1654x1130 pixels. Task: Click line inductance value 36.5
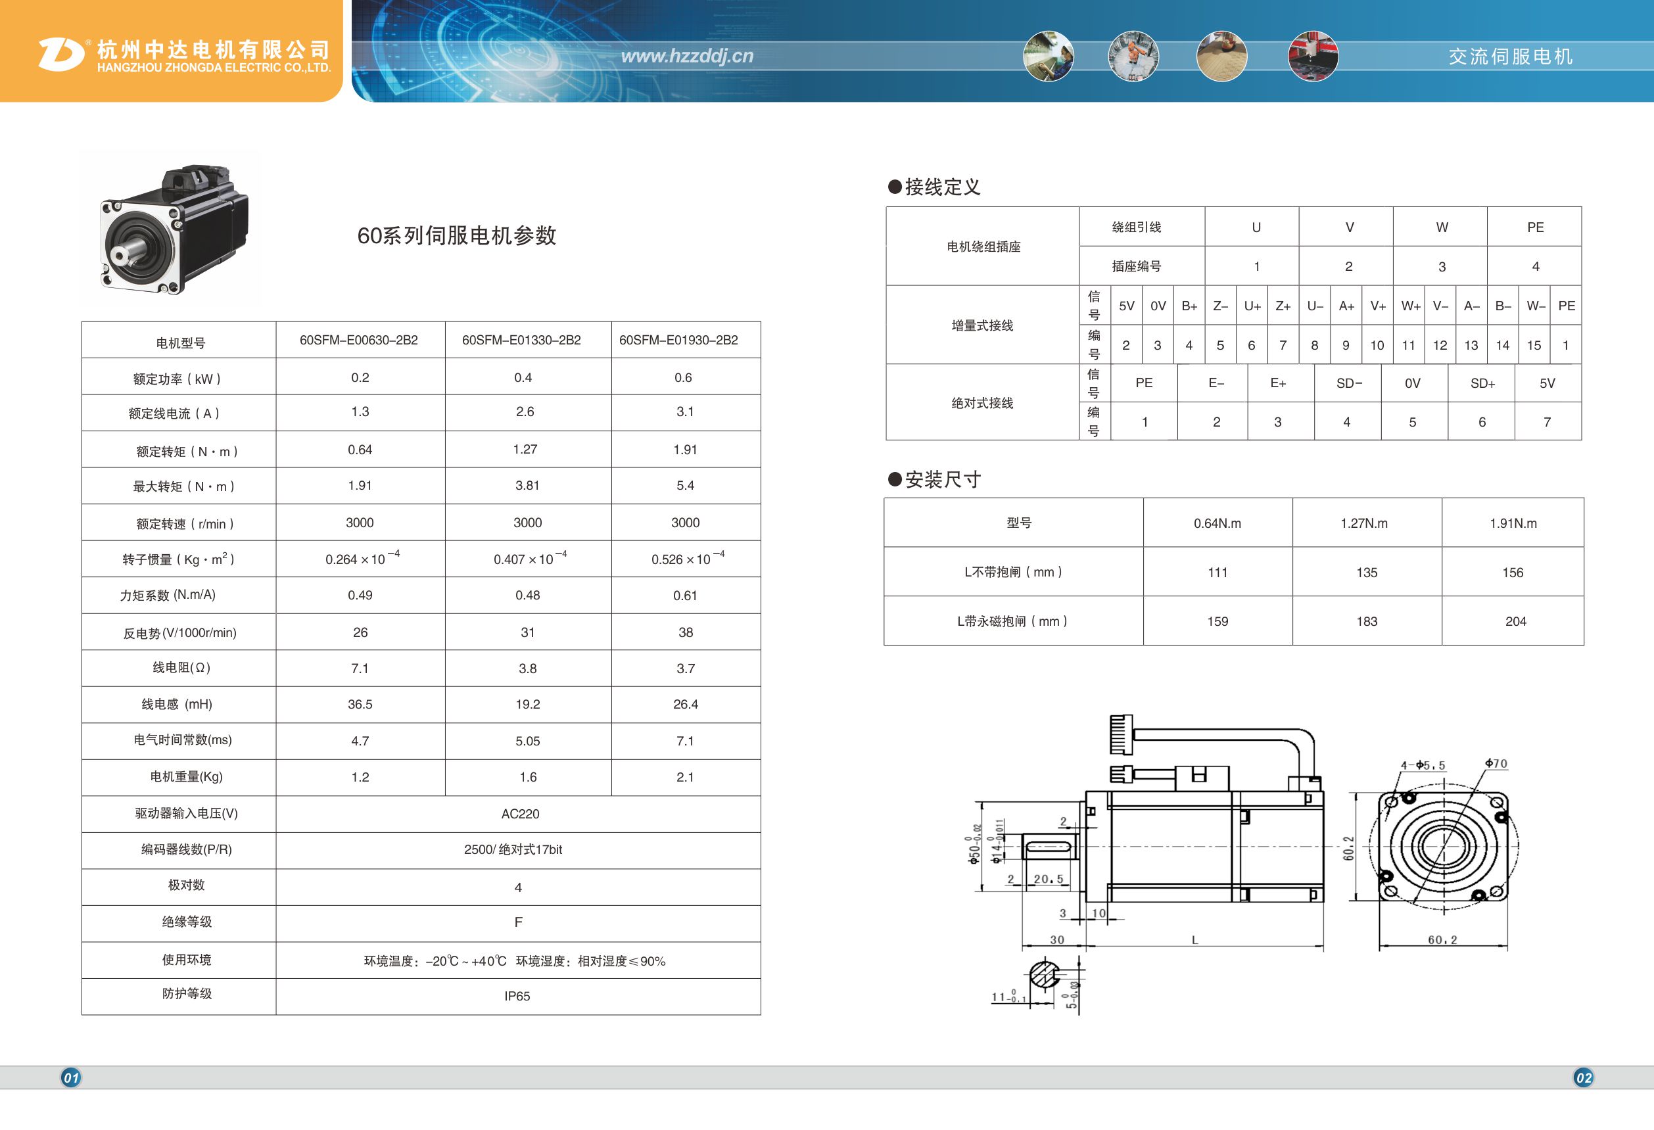pos(360,704)
